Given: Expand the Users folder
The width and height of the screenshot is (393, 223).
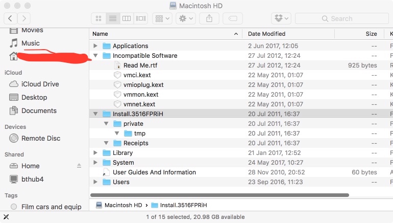Looking at the screenshot, I should click(x=95, y=182).
